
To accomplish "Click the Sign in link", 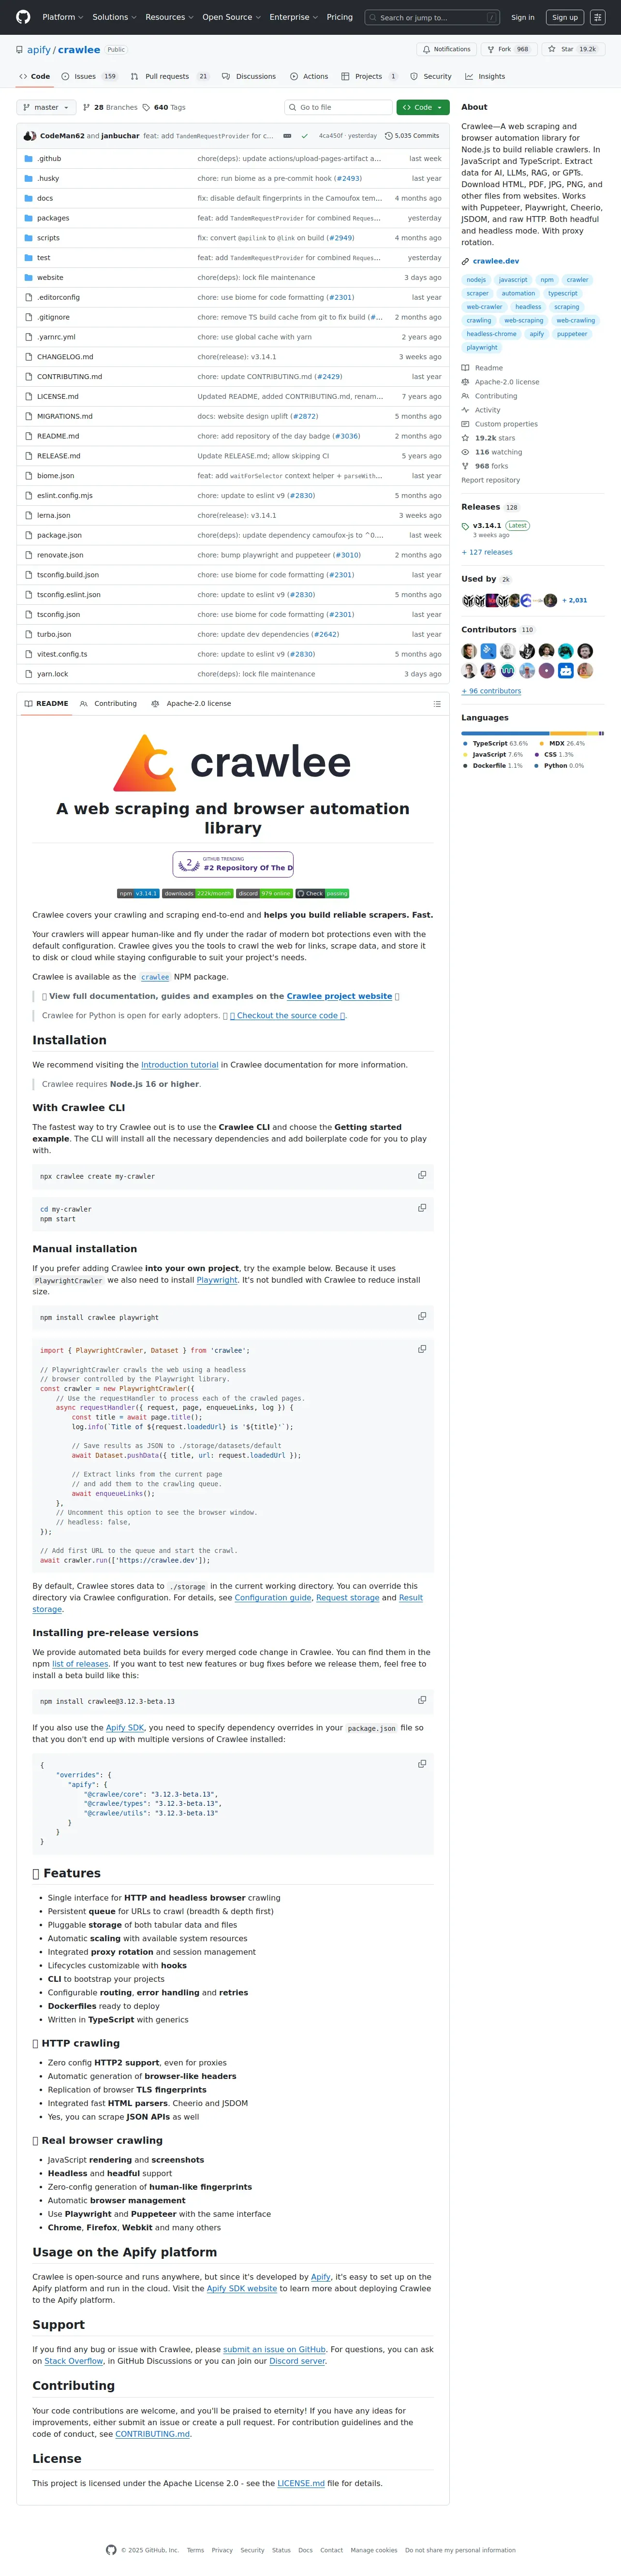I will (x=522, y=17).
